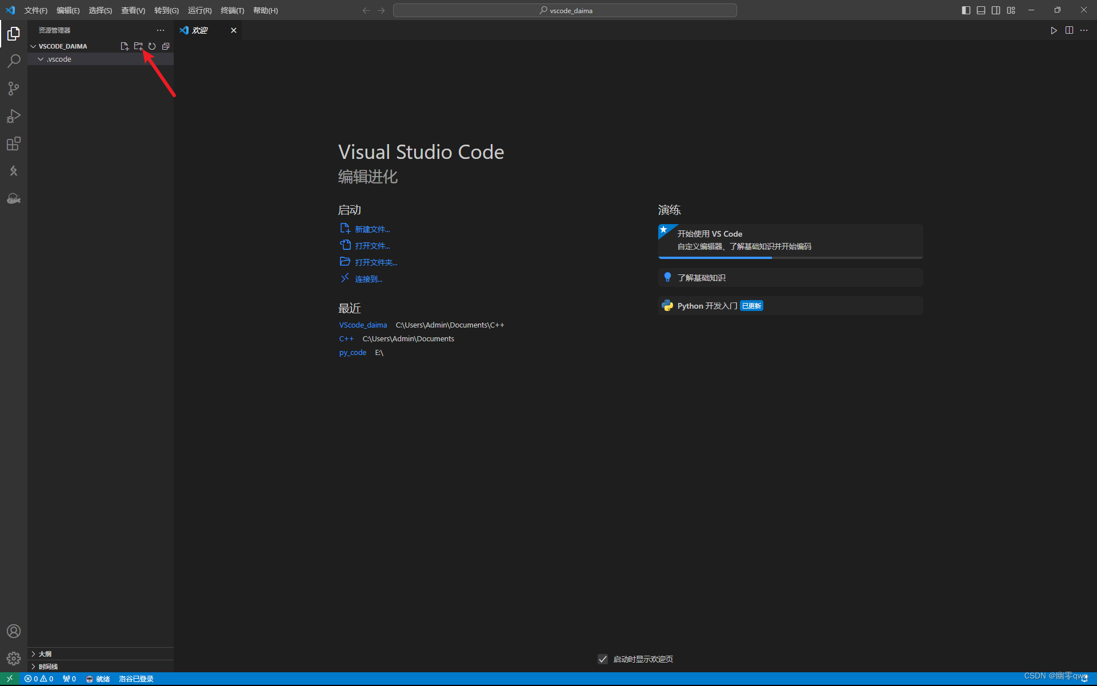Image resolution: width=1097 pixels, height=686 pixels.
Task: Customize layout icon in title bar
Action: [1011, 10]
